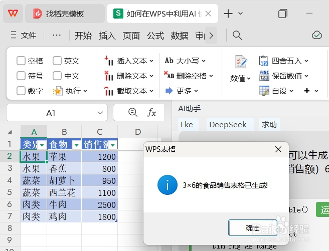Click 确定 in the WPS表格 dialog

tap(253, 228)
